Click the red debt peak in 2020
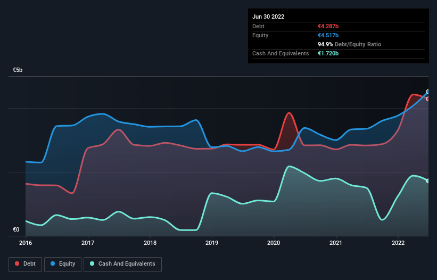This screenshot has height=280, width=437. pos(289,113)
